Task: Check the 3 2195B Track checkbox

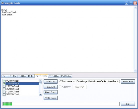Action: pyautogui.click(x=4, y=89)
